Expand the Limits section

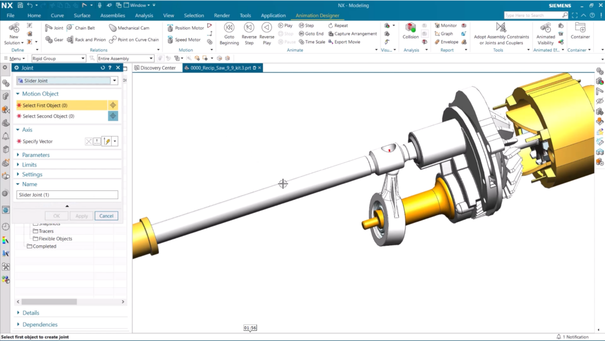point(30,165)
